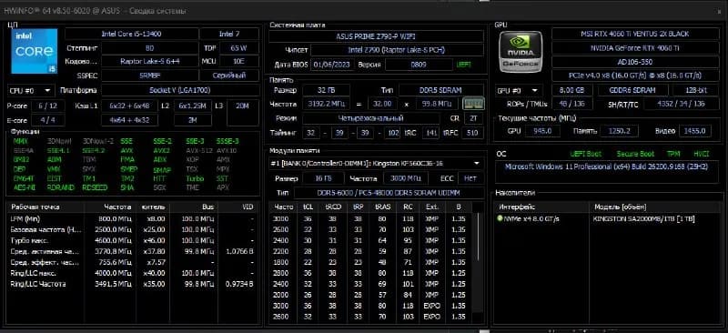Click the 01/06/2023 BIOS date field
This screenshot has height=333, width=728.
pos(333,65)
